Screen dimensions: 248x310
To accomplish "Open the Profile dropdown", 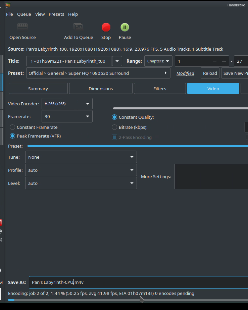I will [x=81, y=170].
